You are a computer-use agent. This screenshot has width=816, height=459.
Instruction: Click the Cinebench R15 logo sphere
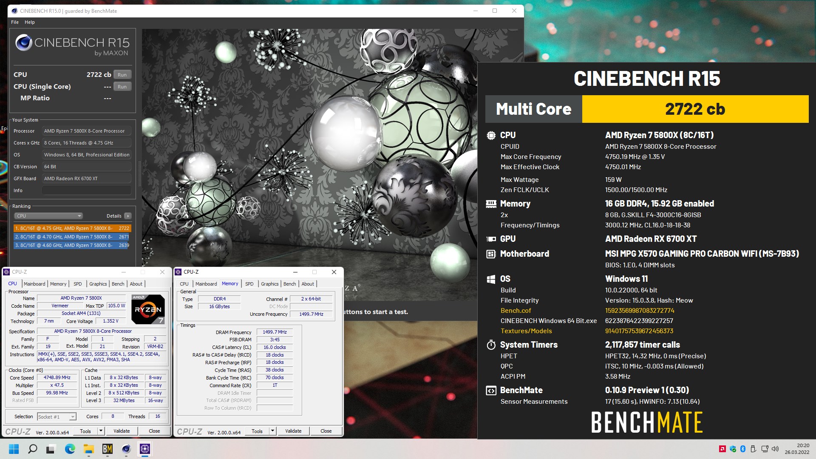pos(24,43)
